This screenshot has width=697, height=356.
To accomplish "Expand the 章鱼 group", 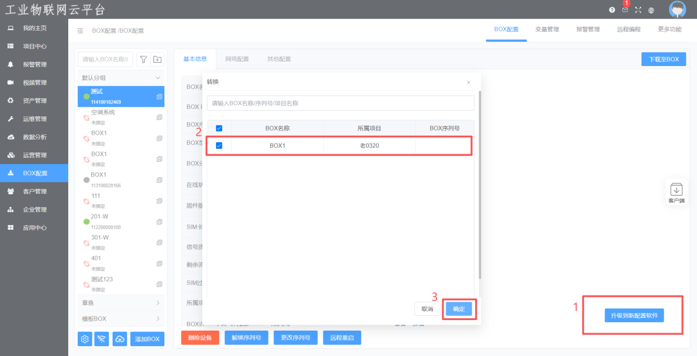I will point(121,303).
